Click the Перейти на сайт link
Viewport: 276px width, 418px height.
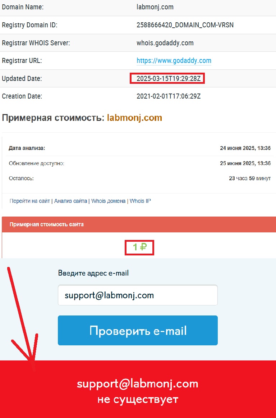[29, 201]
